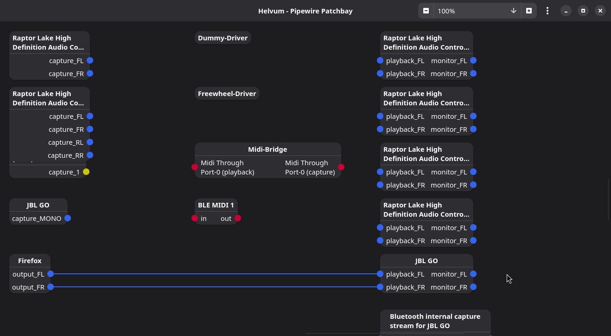Click the 100% zoom entry field
The height and width of the screenshot is (336, 611).
pos(468,11)
